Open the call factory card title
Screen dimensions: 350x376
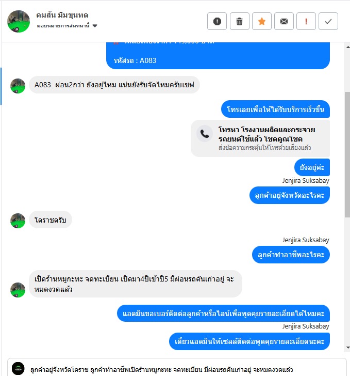pyautogui.click(x=266, y=134)
